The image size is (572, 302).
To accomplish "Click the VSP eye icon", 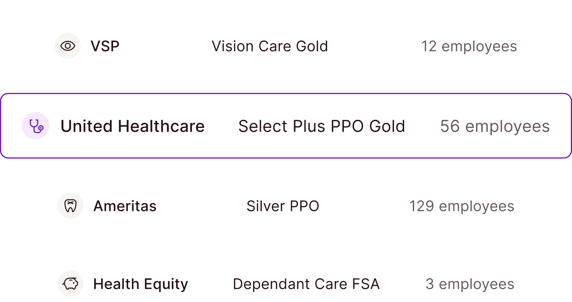I will [x=68, y=46].
